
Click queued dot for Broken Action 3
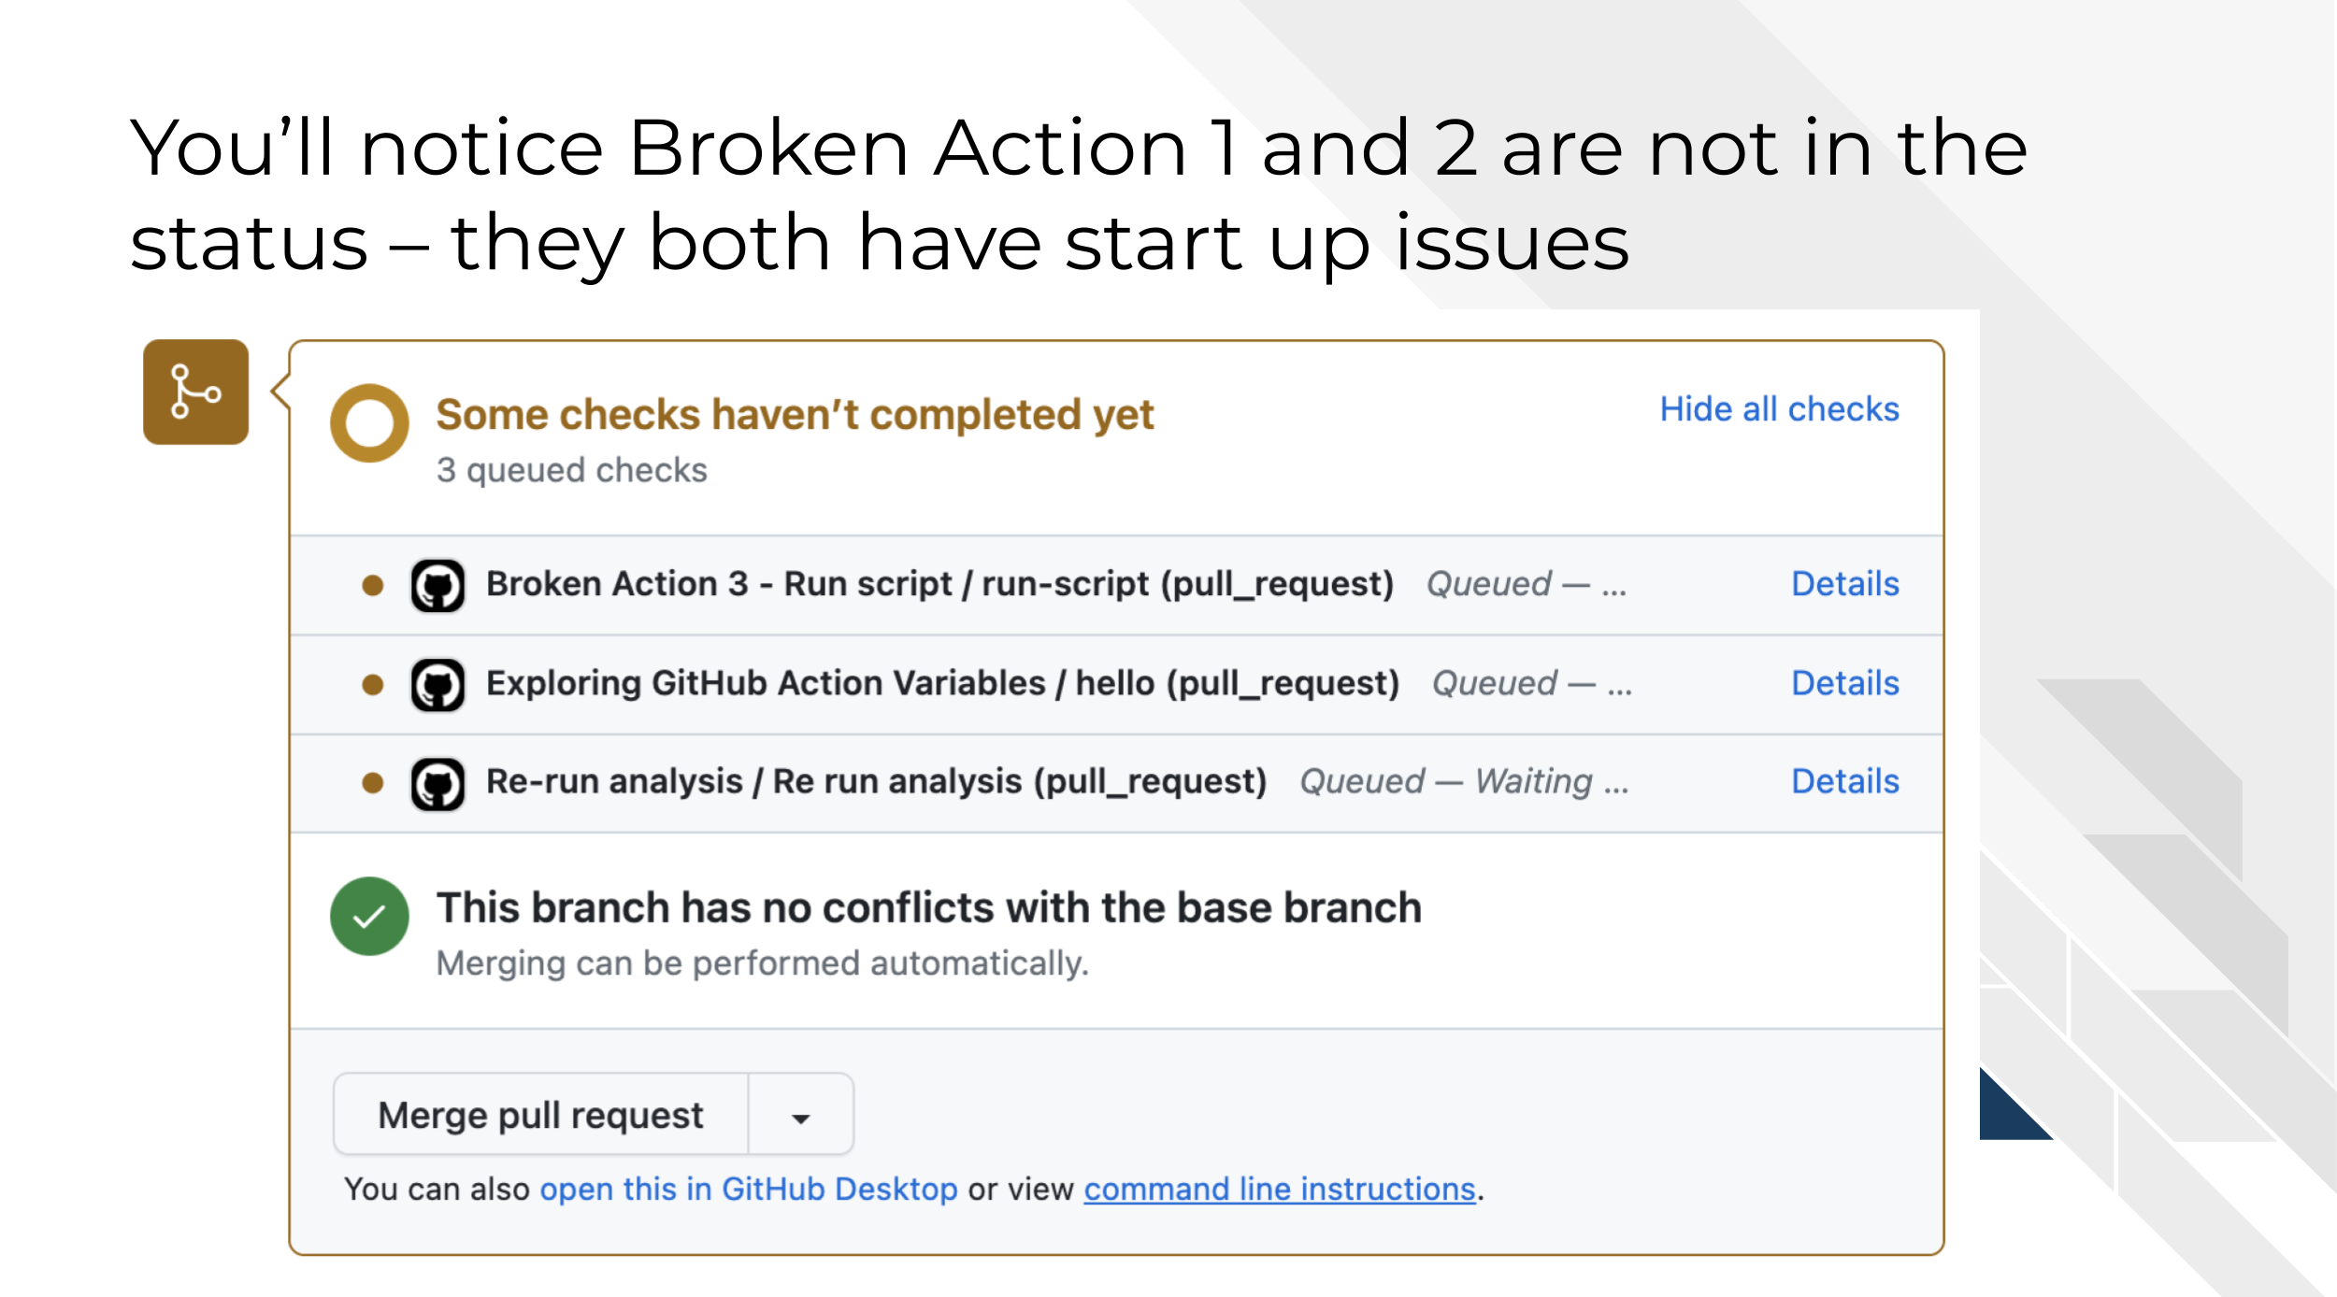[373, 586]
